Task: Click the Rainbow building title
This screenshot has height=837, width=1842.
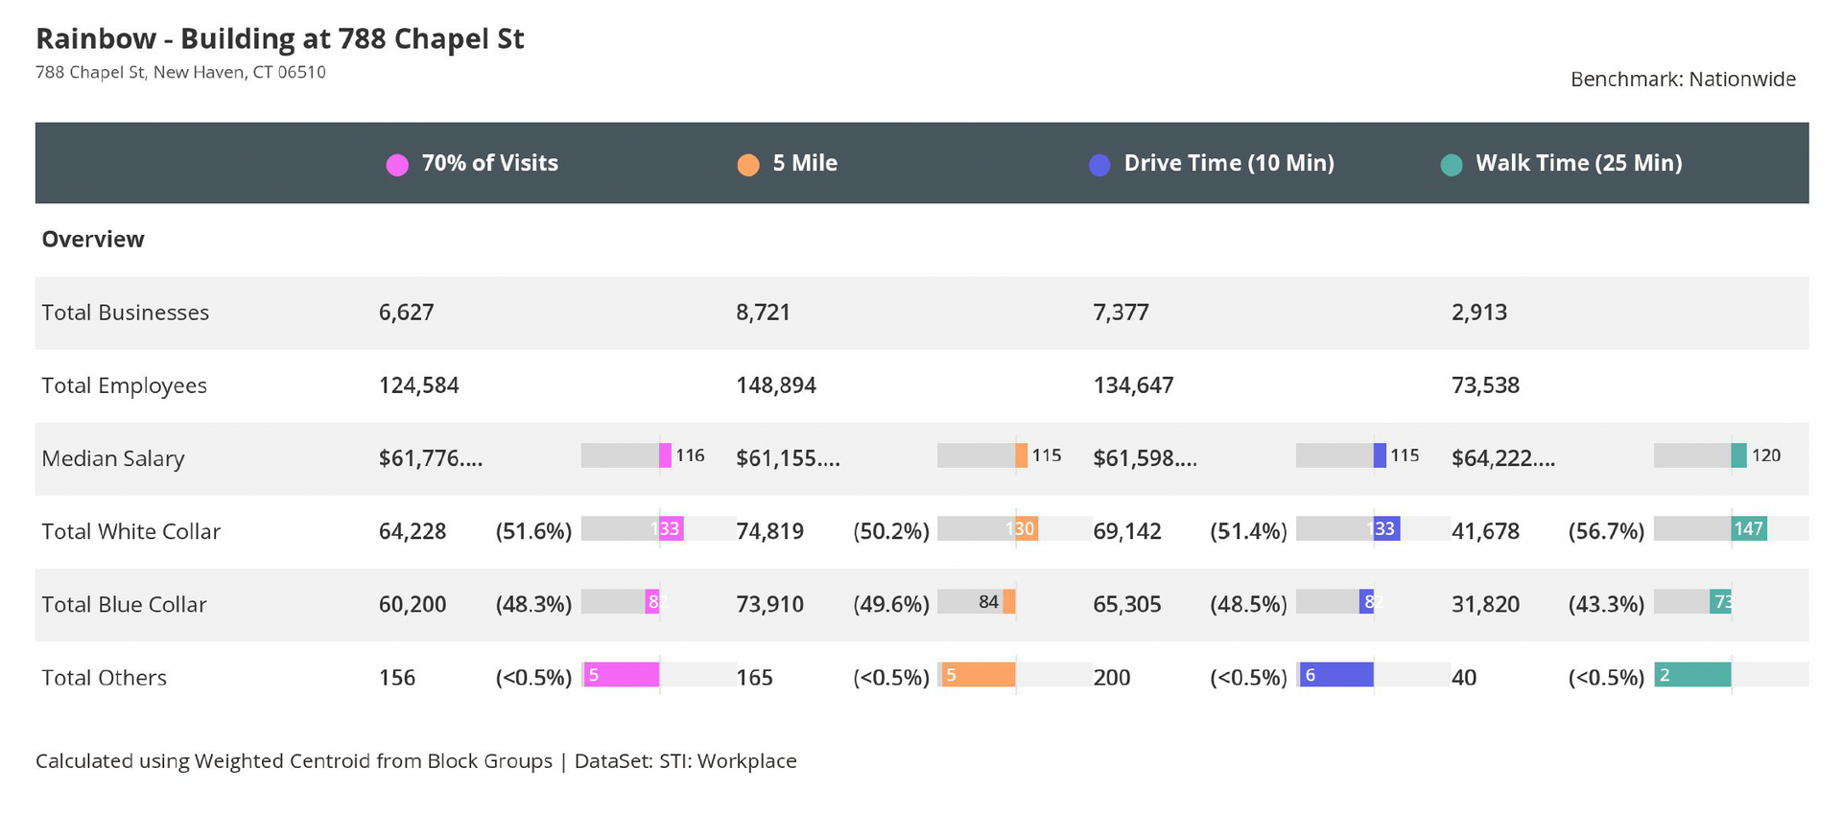Action: coord(280,39)
